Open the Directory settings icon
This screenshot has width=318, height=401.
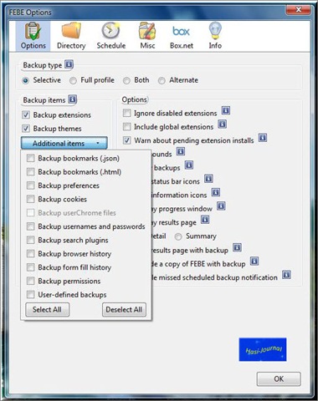click(71, 31)
